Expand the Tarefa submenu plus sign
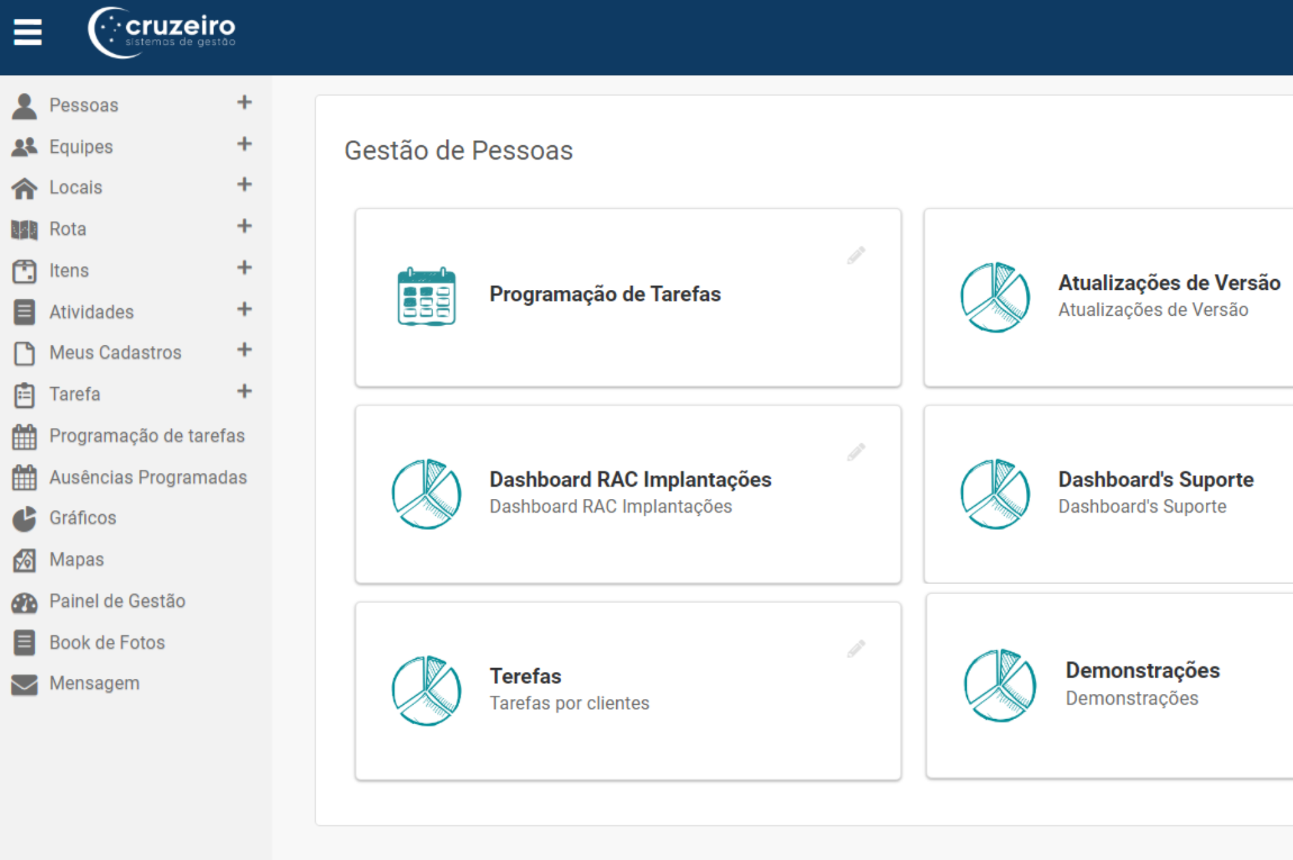The height and width of the screenshot is (860, 1293). [244, 391]
